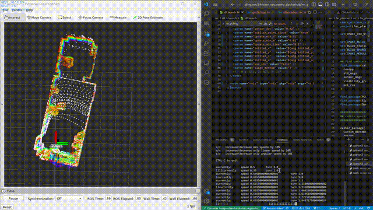The height and width of the screenshot is (210, 373).
Task: Toggle Use Regular Expression in find widget
Action: point(270,23)
